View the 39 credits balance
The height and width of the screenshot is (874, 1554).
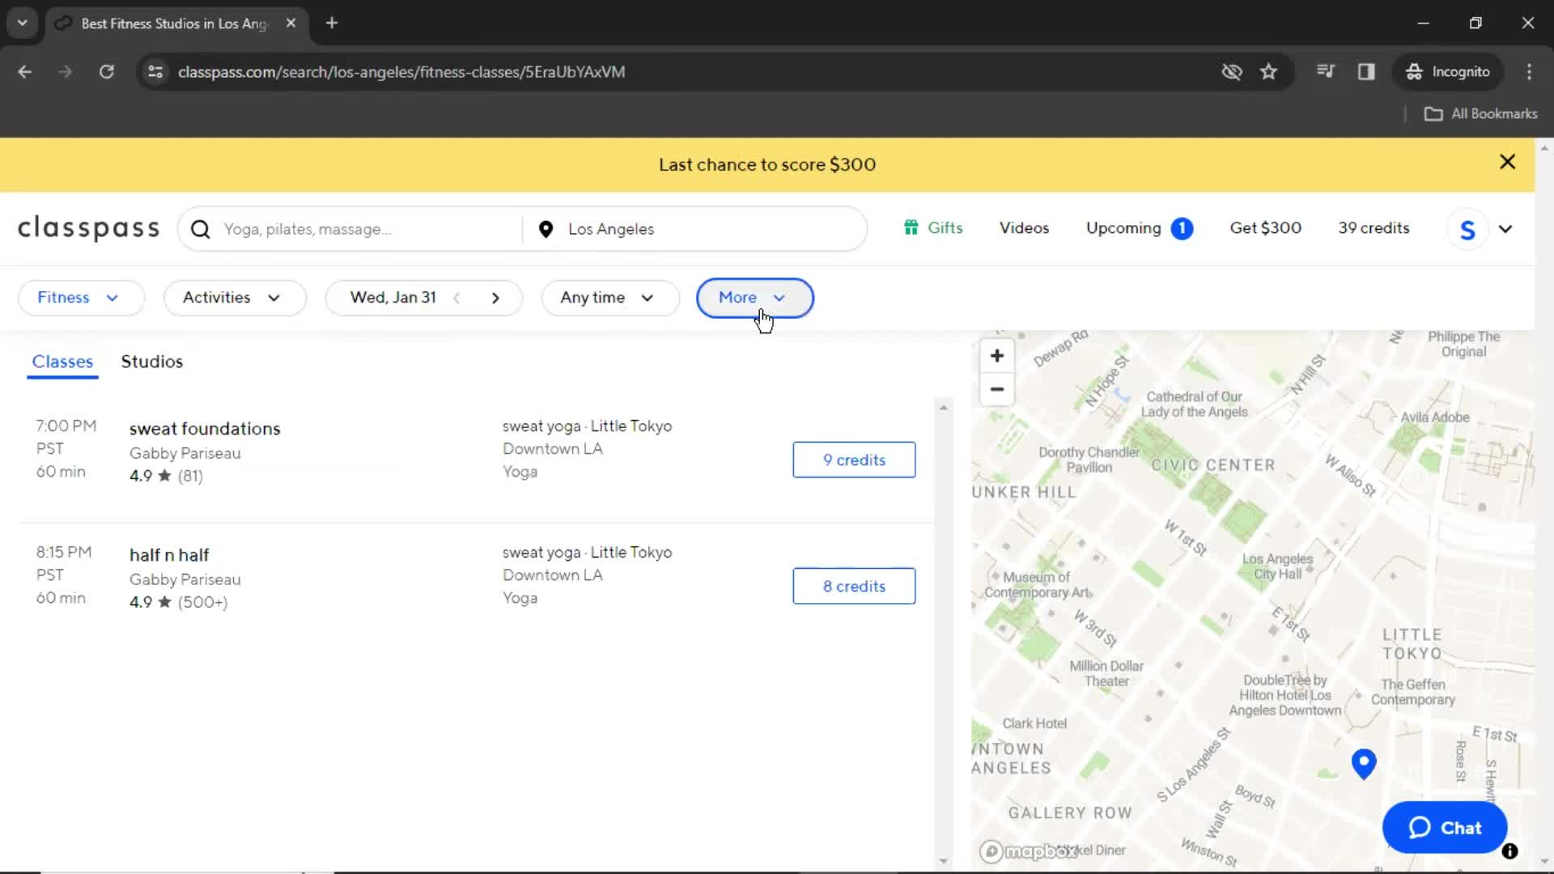[x=1374, y=228]
